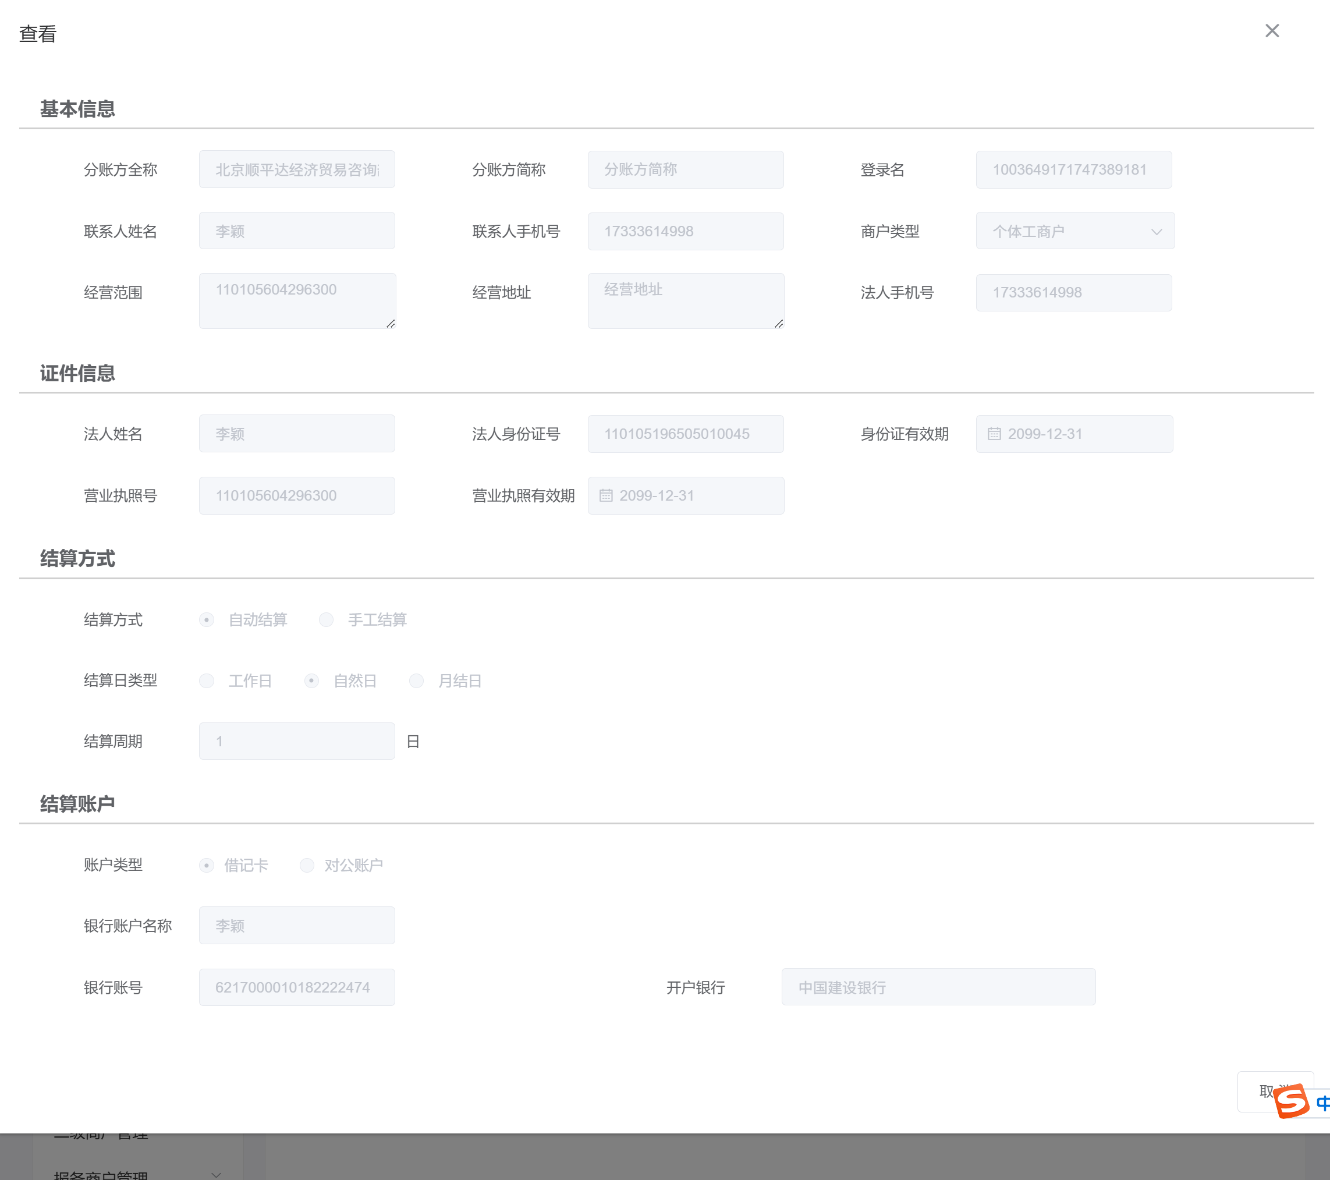
Task: Select 对公账户 account type
Action: pos(307,865)
